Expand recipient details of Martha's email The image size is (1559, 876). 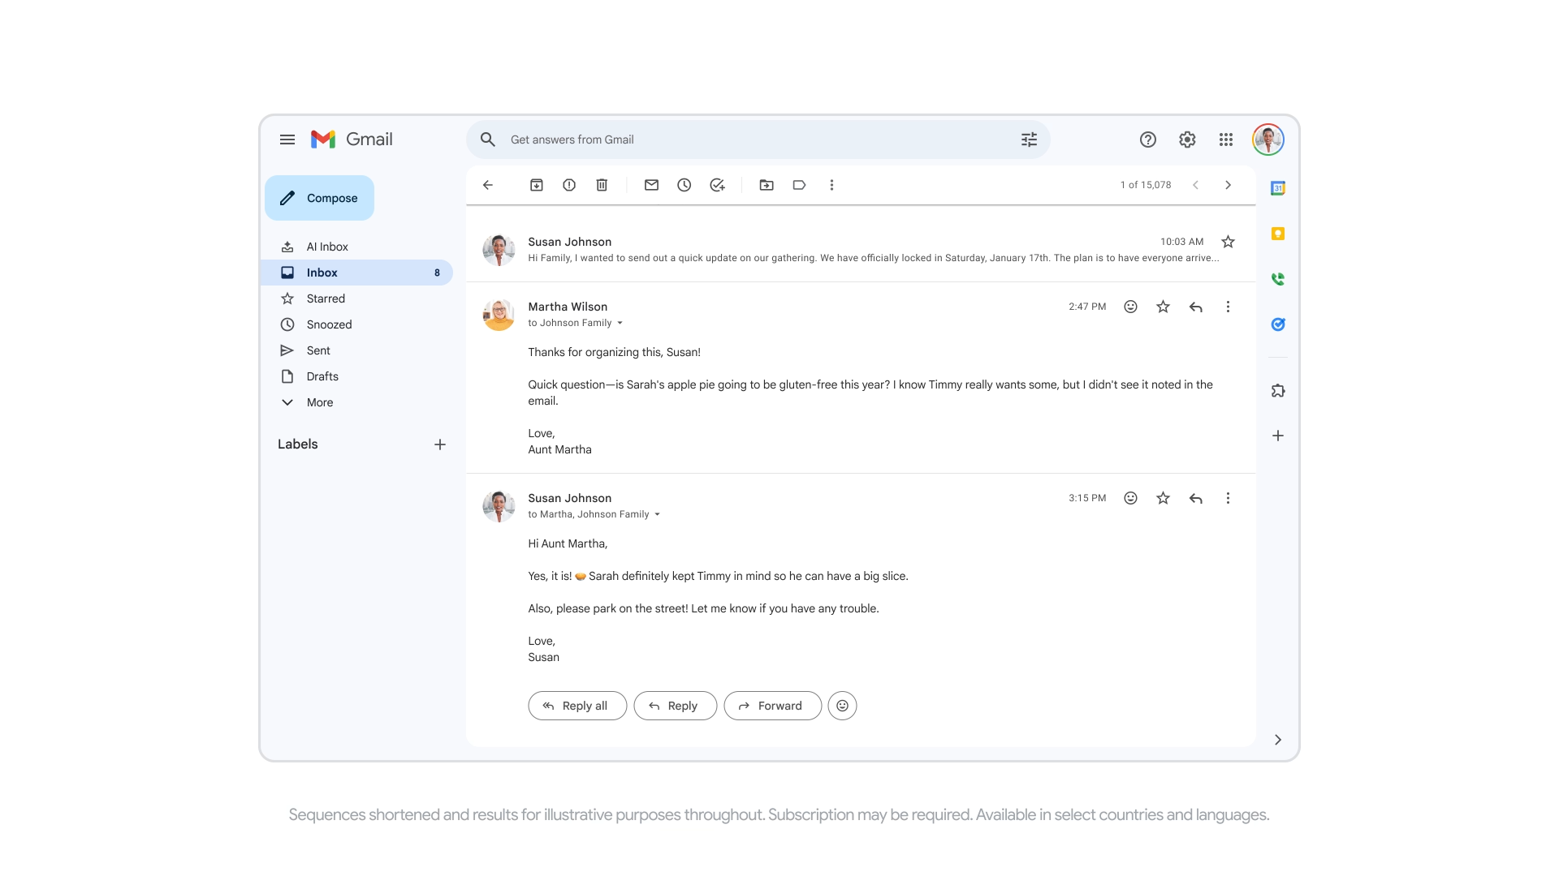[x=620, y=323]
